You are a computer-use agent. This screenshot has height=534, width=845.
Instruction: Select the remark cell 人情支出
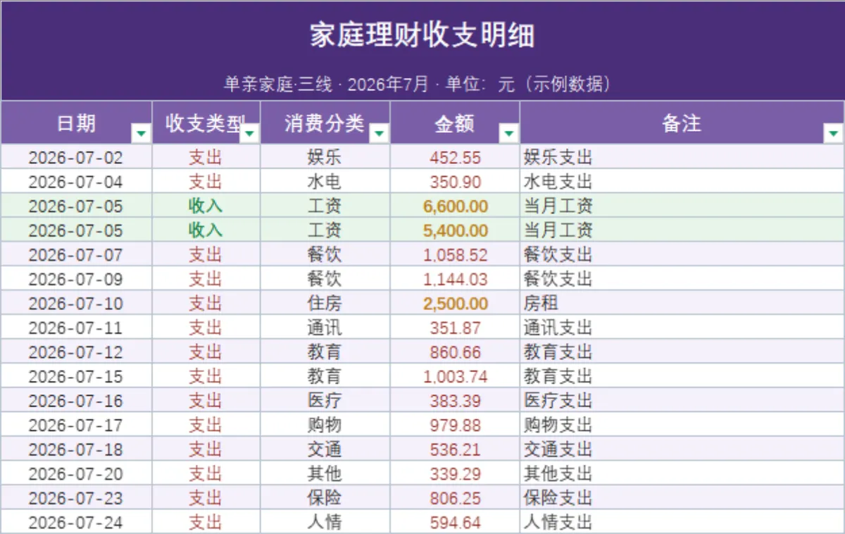point(682,522)
